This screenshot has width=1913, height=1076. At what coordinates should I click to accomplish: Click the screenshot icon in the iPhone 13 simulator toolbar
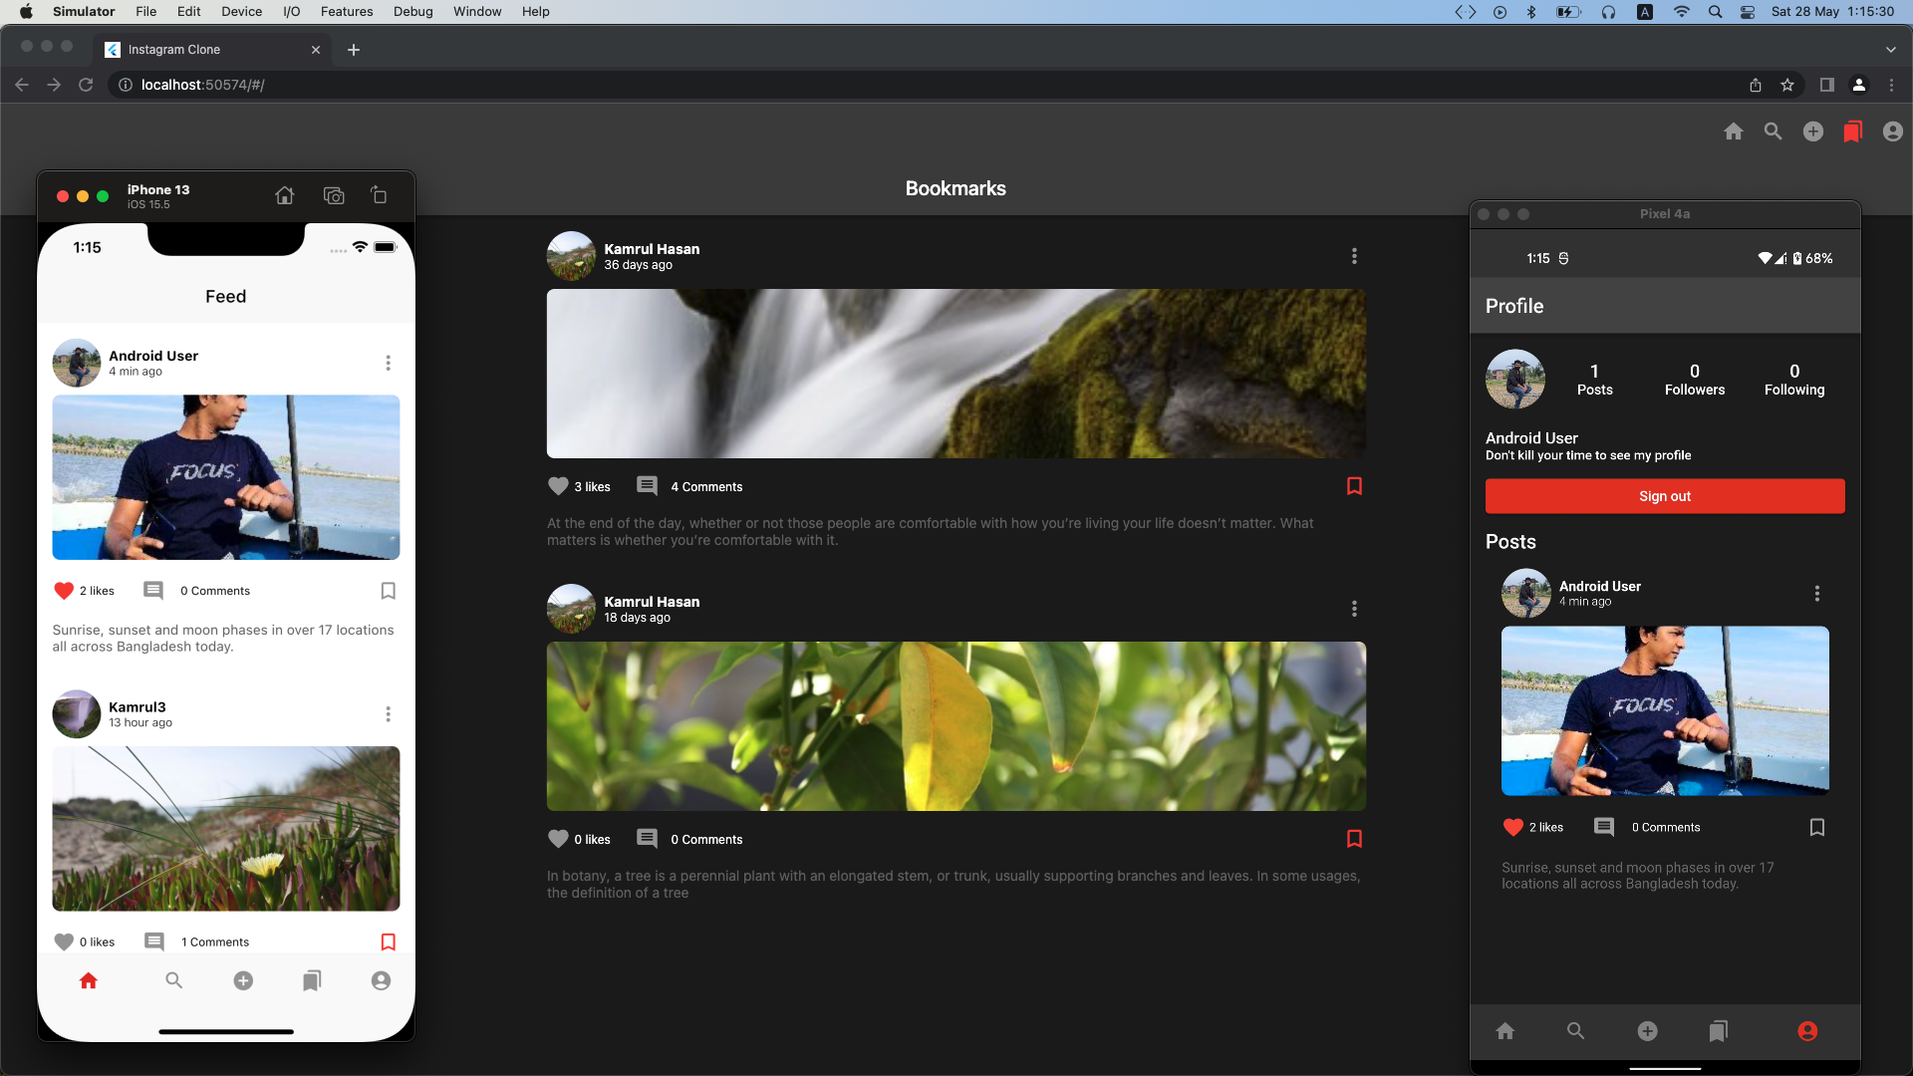pyautogui.click(x=334, y=195)
